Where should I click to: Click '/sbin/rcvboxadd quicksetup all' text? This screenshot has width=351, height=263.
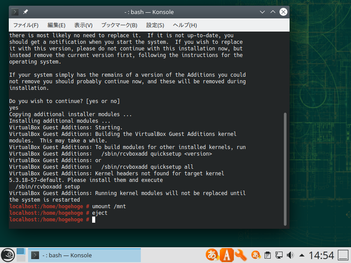pos(147,167)
